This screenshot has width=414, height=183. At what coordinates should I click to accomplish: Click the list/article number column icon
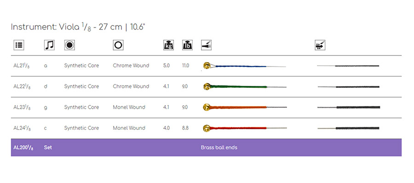[19, 45]
